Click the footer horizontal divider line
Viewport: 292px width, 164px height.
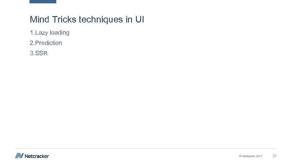[x=146, y=149]
